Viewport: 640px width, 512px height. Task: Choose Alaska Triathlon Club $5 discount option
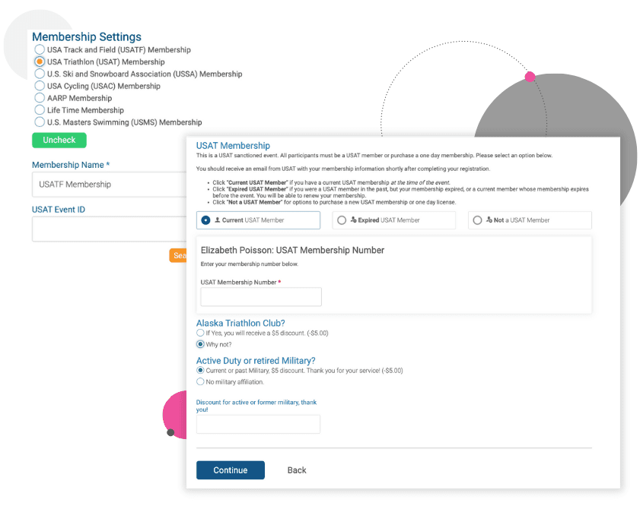pyautogui.click(x=200, y=333)
